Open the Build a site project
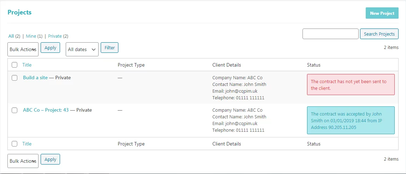The height and width of the screenshot is (174, 406). pos(35,77)
